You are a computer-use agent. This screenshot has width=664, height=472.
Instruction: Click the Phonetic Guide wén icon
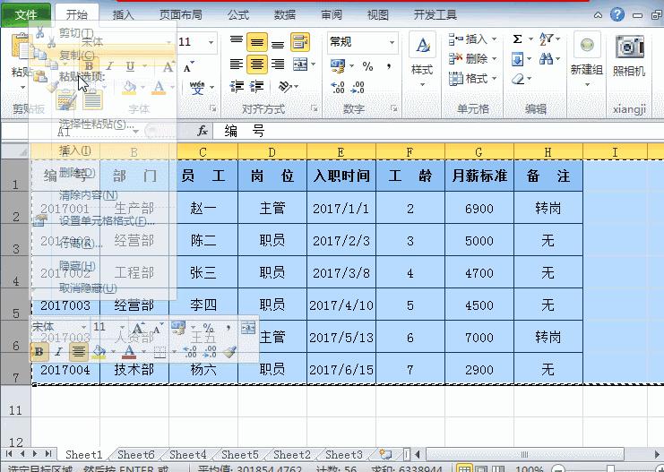[197, 87]
